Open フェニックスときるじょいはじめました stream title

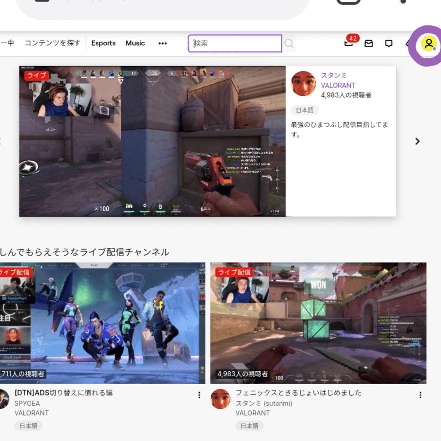[299, 393]
